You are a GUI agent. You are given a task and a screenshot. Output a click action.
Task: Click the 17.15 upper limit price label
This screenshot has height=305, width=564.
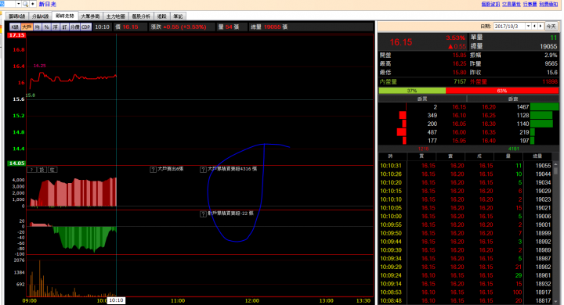click(x=16, y=35)
